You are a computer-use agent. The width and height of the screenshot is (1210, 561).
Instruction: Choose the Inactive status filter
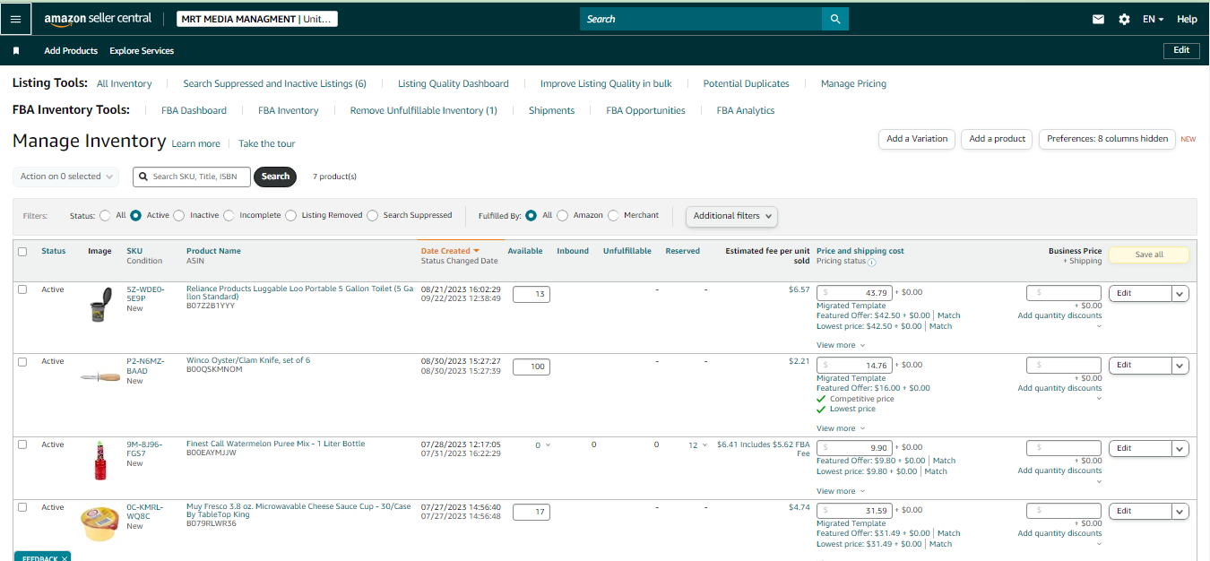[x=179, y=215]
